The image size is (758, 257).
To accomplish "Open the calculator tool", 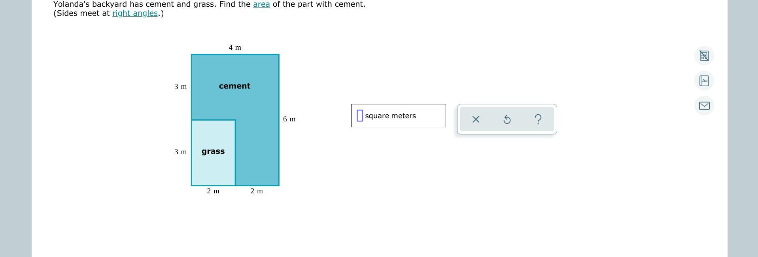I will 704,56.
